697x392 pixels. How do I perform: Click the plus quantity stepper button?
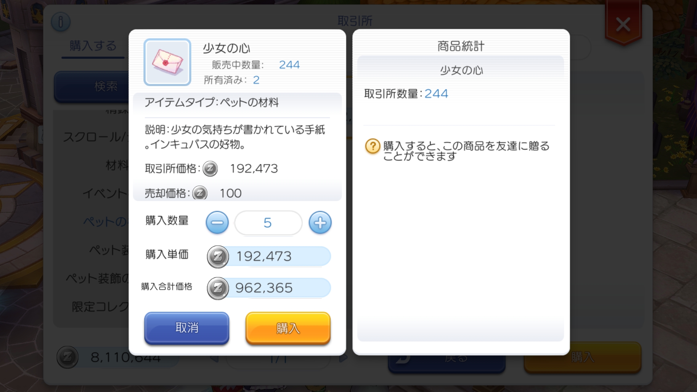click(320, 222)
